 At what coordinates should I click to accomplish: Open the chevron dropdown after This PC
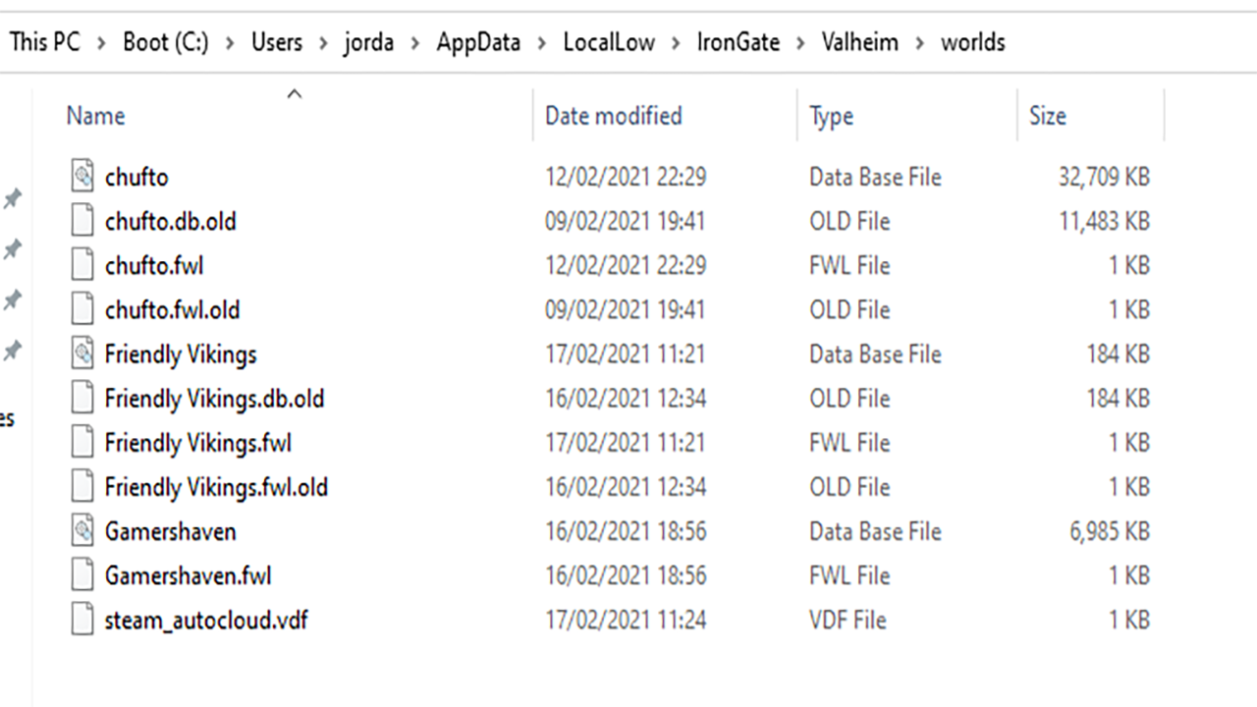click(x=101, y=42)
